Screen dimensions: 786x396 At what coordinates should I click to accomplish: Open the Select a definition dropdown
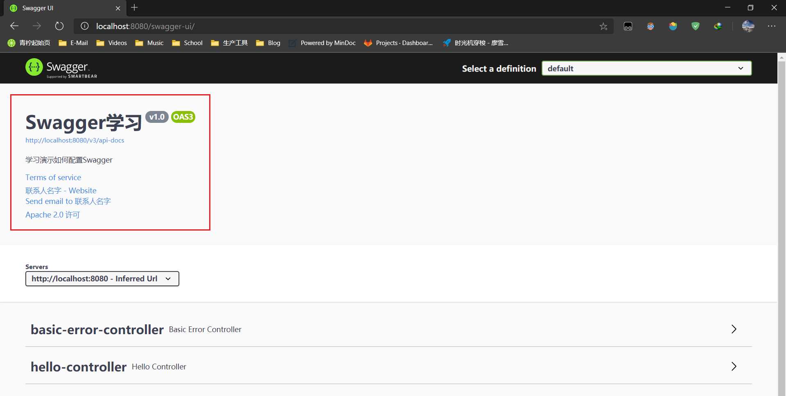(647, 68)
